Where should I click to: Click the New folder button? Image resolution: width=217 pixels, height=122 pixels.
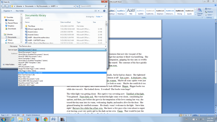[x=20, y=11]
